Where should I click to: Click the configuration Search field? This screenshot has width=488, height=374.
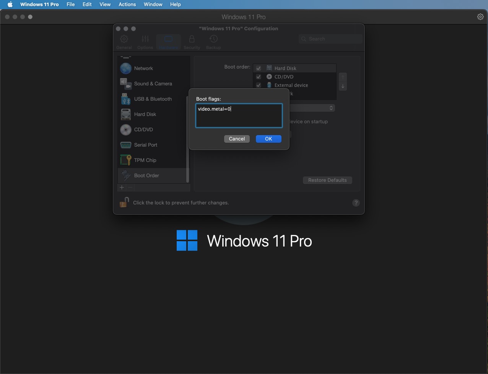tap(331, 39)
